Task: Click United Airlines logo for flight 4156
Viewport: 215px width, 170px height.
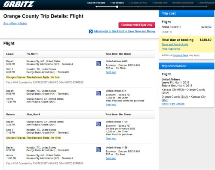Action: [98, 149]
